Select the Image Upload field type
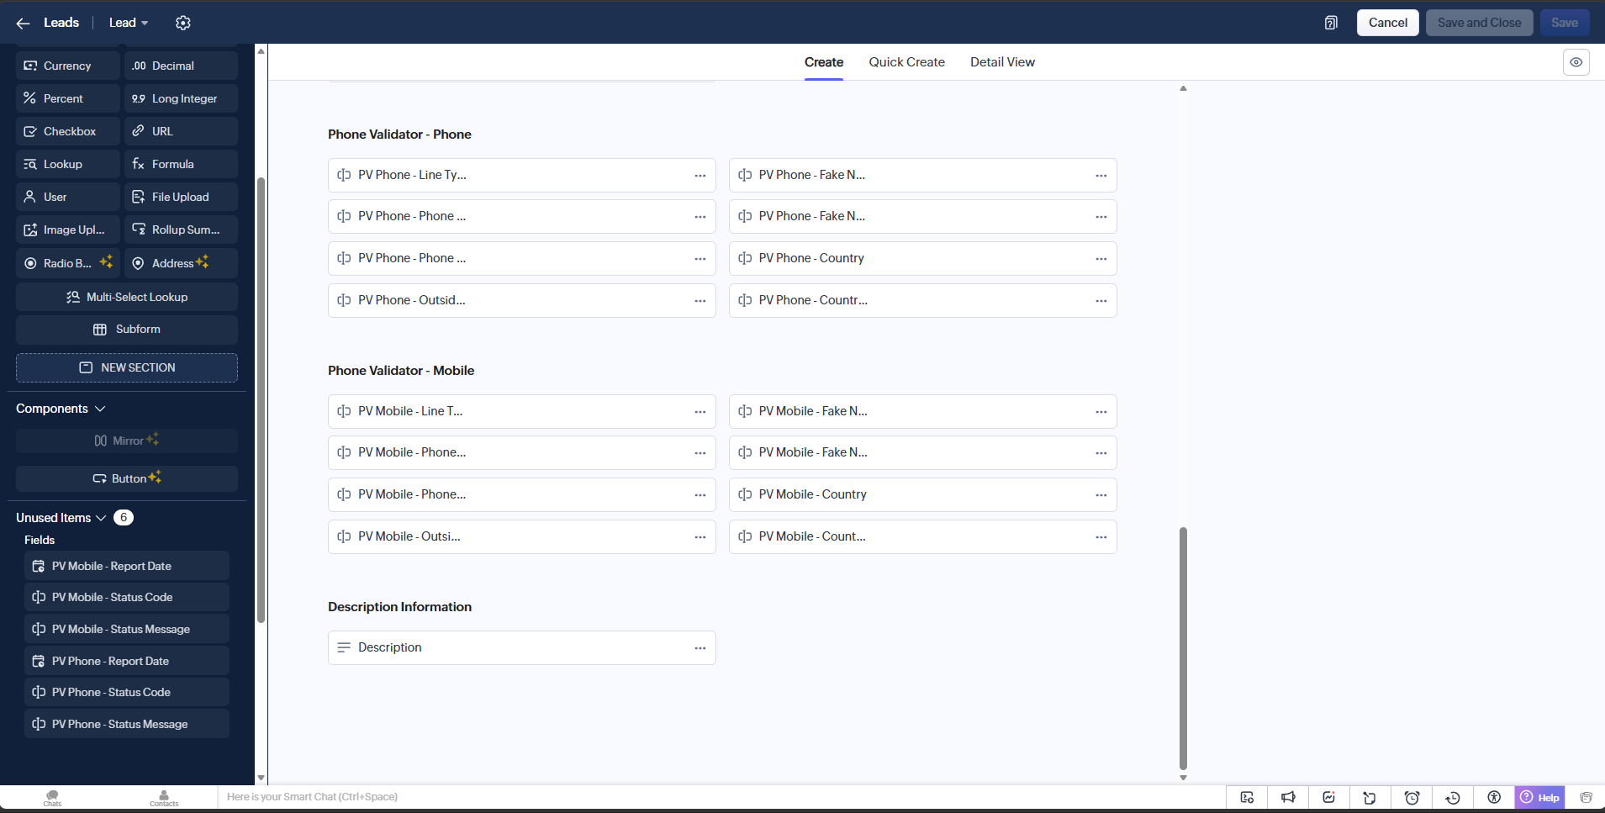The height and width of the screenshot is (813, 1605). [68, 230]
